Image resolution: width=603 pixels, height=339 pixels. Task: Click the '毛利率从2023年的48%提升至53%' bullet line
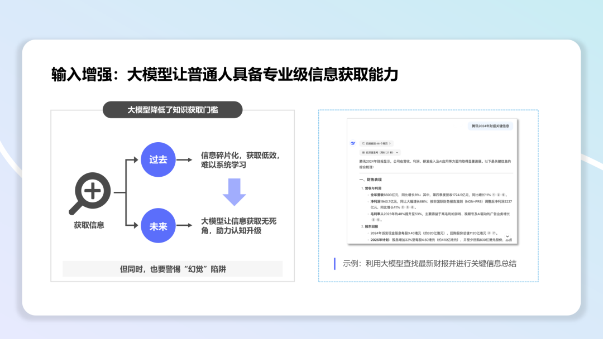point(440,216)
